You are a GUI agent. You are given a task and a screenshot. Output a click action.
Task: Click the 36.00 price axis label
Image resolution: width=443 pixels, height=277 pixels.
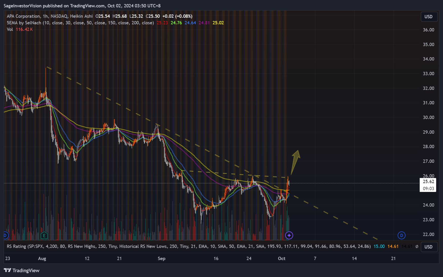[429, 30]
